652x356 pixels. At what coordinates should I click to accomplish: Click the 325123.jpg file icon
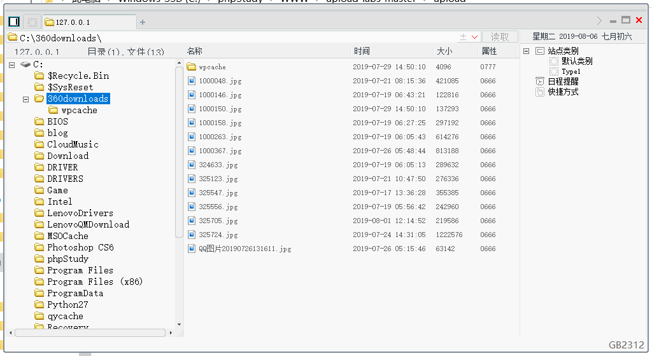tap(192, 179)
